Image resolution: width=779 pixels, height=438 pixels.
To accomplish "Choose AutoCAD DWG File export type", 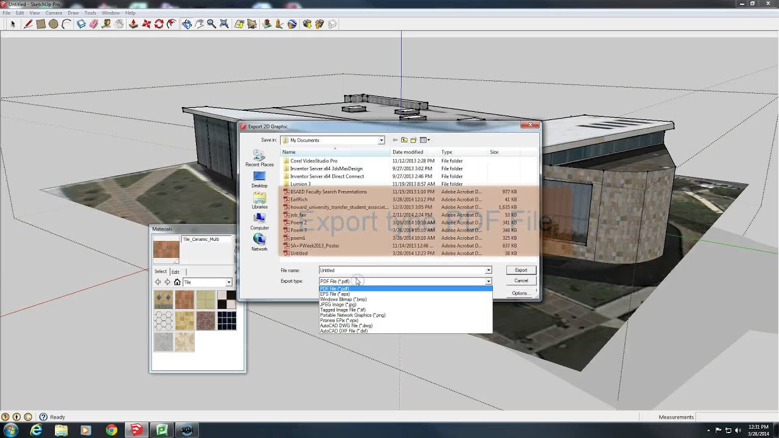I will 405,325.
